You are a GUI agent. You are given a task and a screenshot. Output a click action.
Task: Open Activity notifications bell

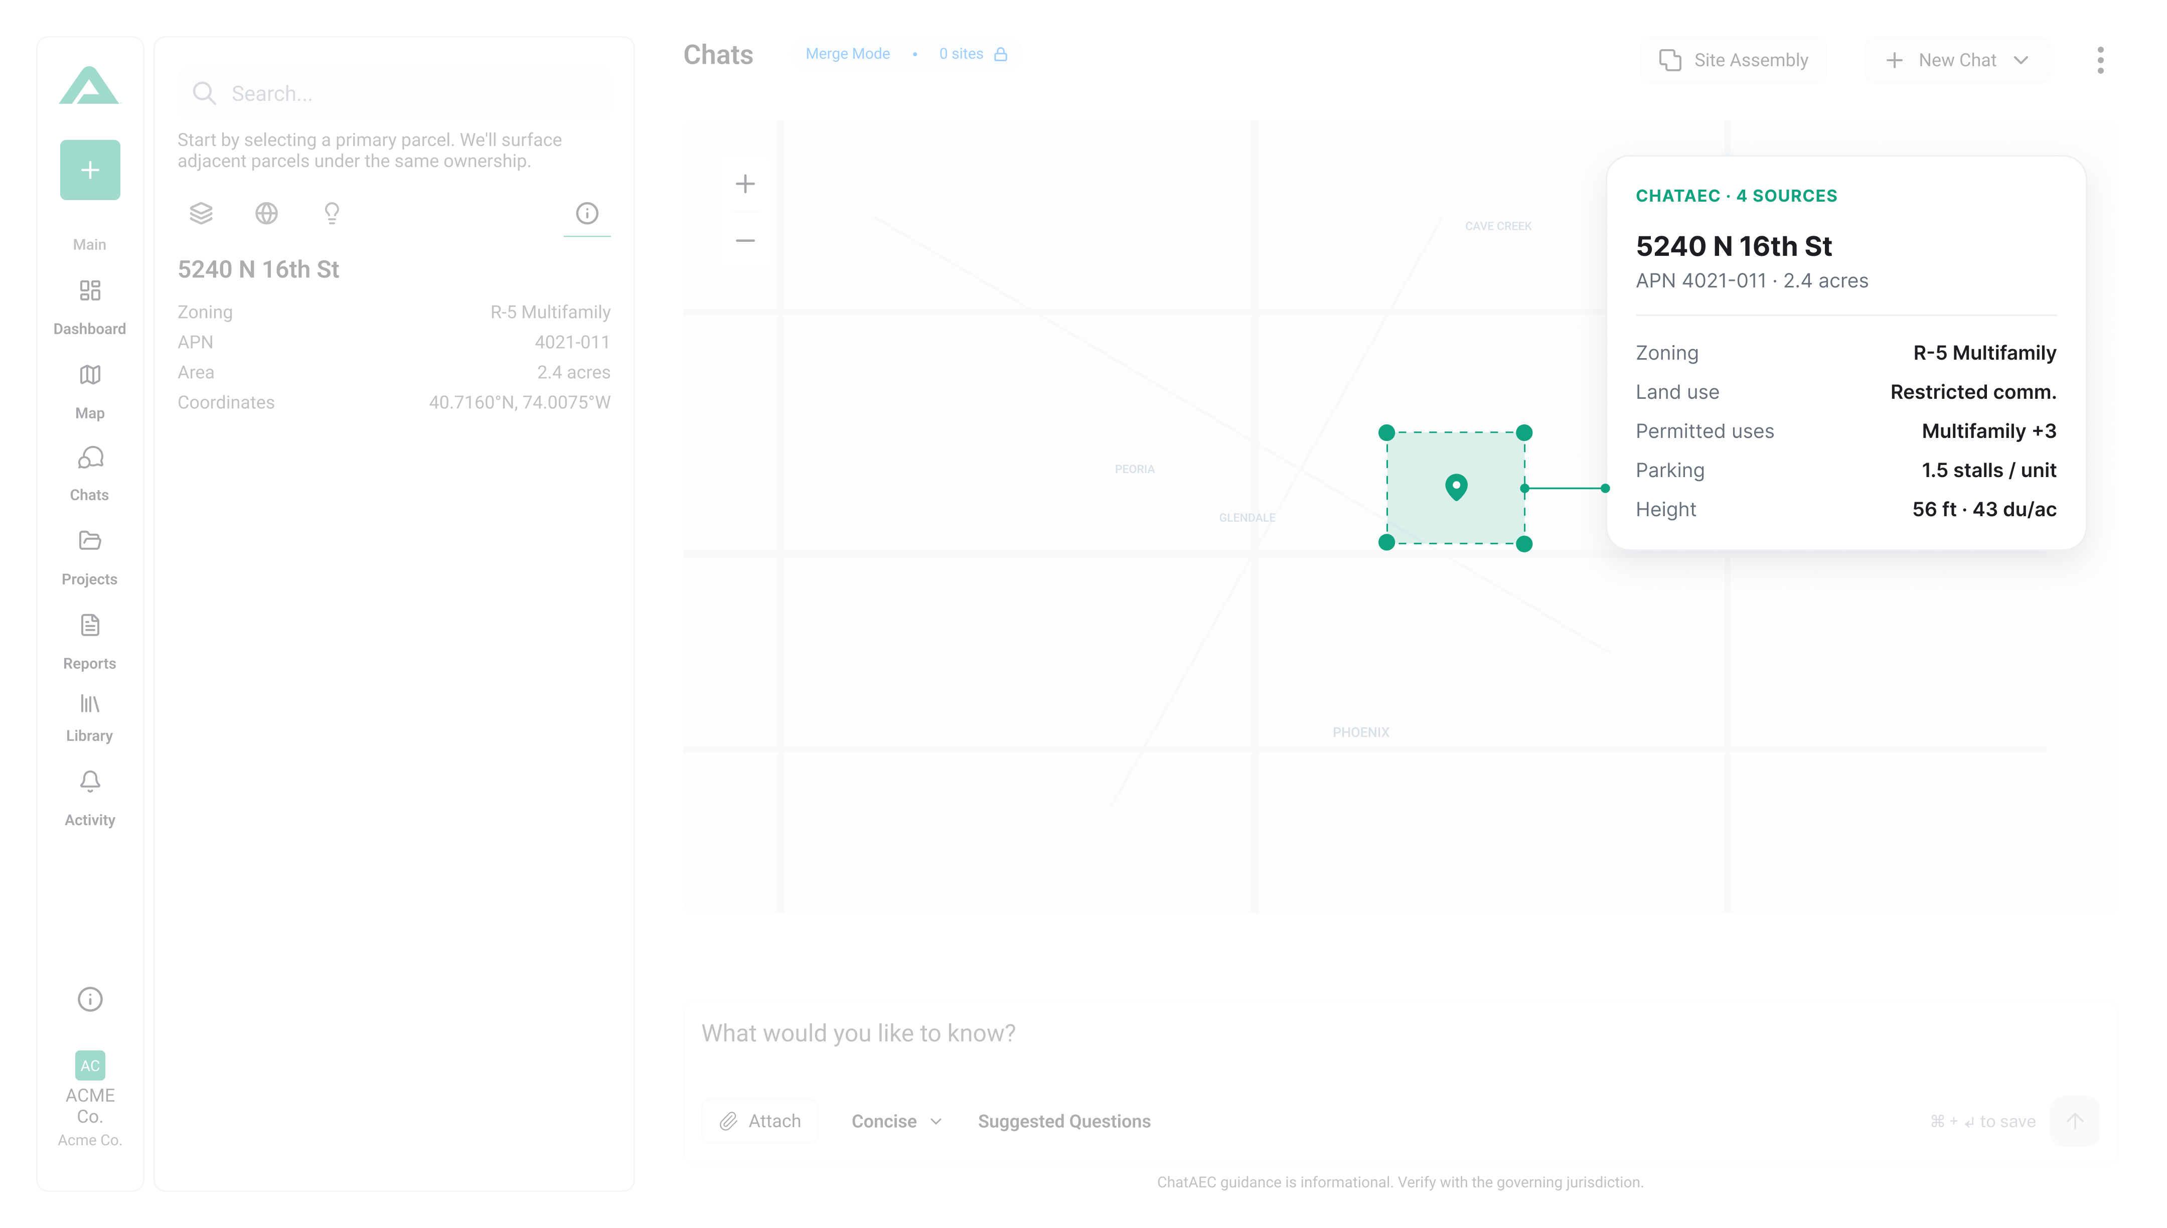click(89, 799)
